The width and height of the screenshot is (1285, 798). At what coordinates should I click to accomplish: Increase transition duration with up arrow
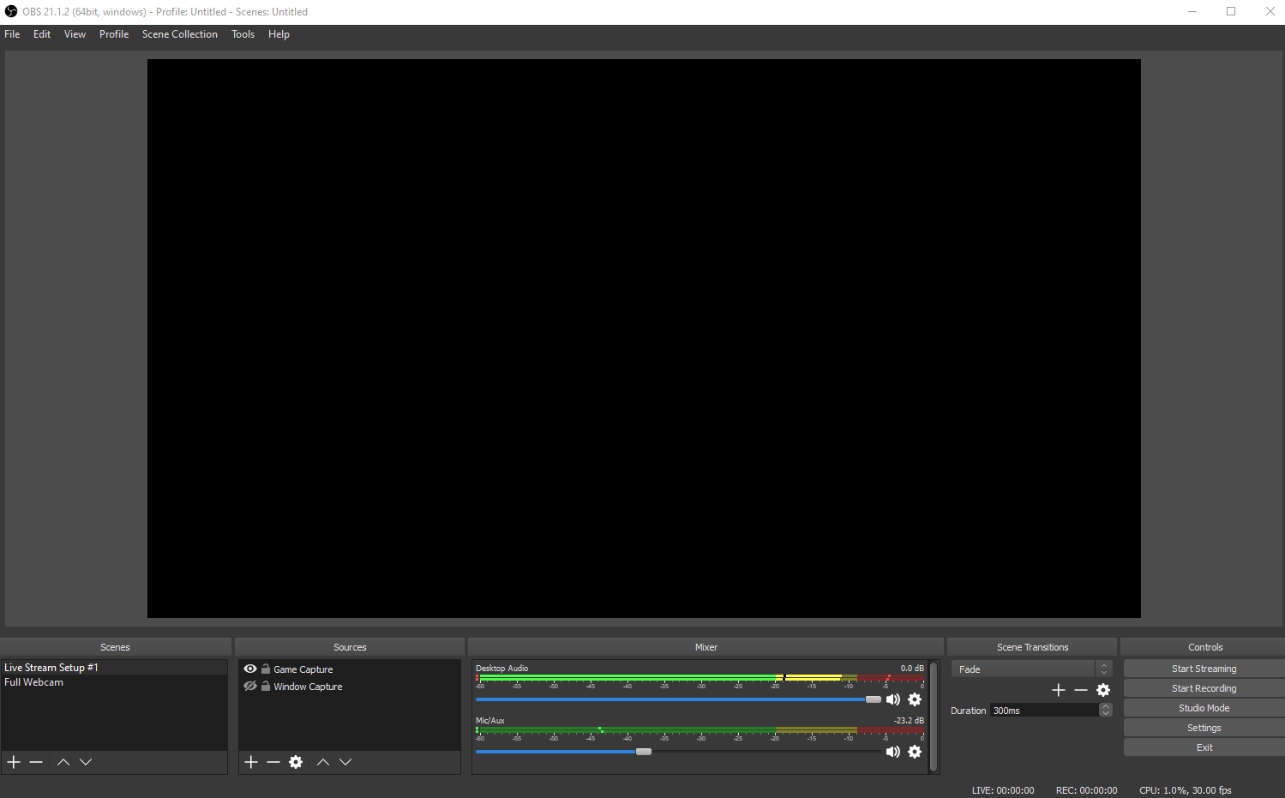point(1106,706)
